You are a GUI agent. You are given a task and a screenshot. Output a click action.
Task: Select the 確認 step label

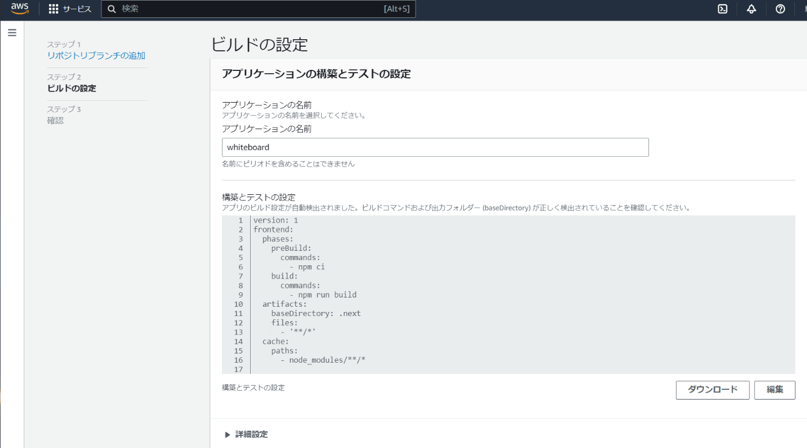click(55, 121)
